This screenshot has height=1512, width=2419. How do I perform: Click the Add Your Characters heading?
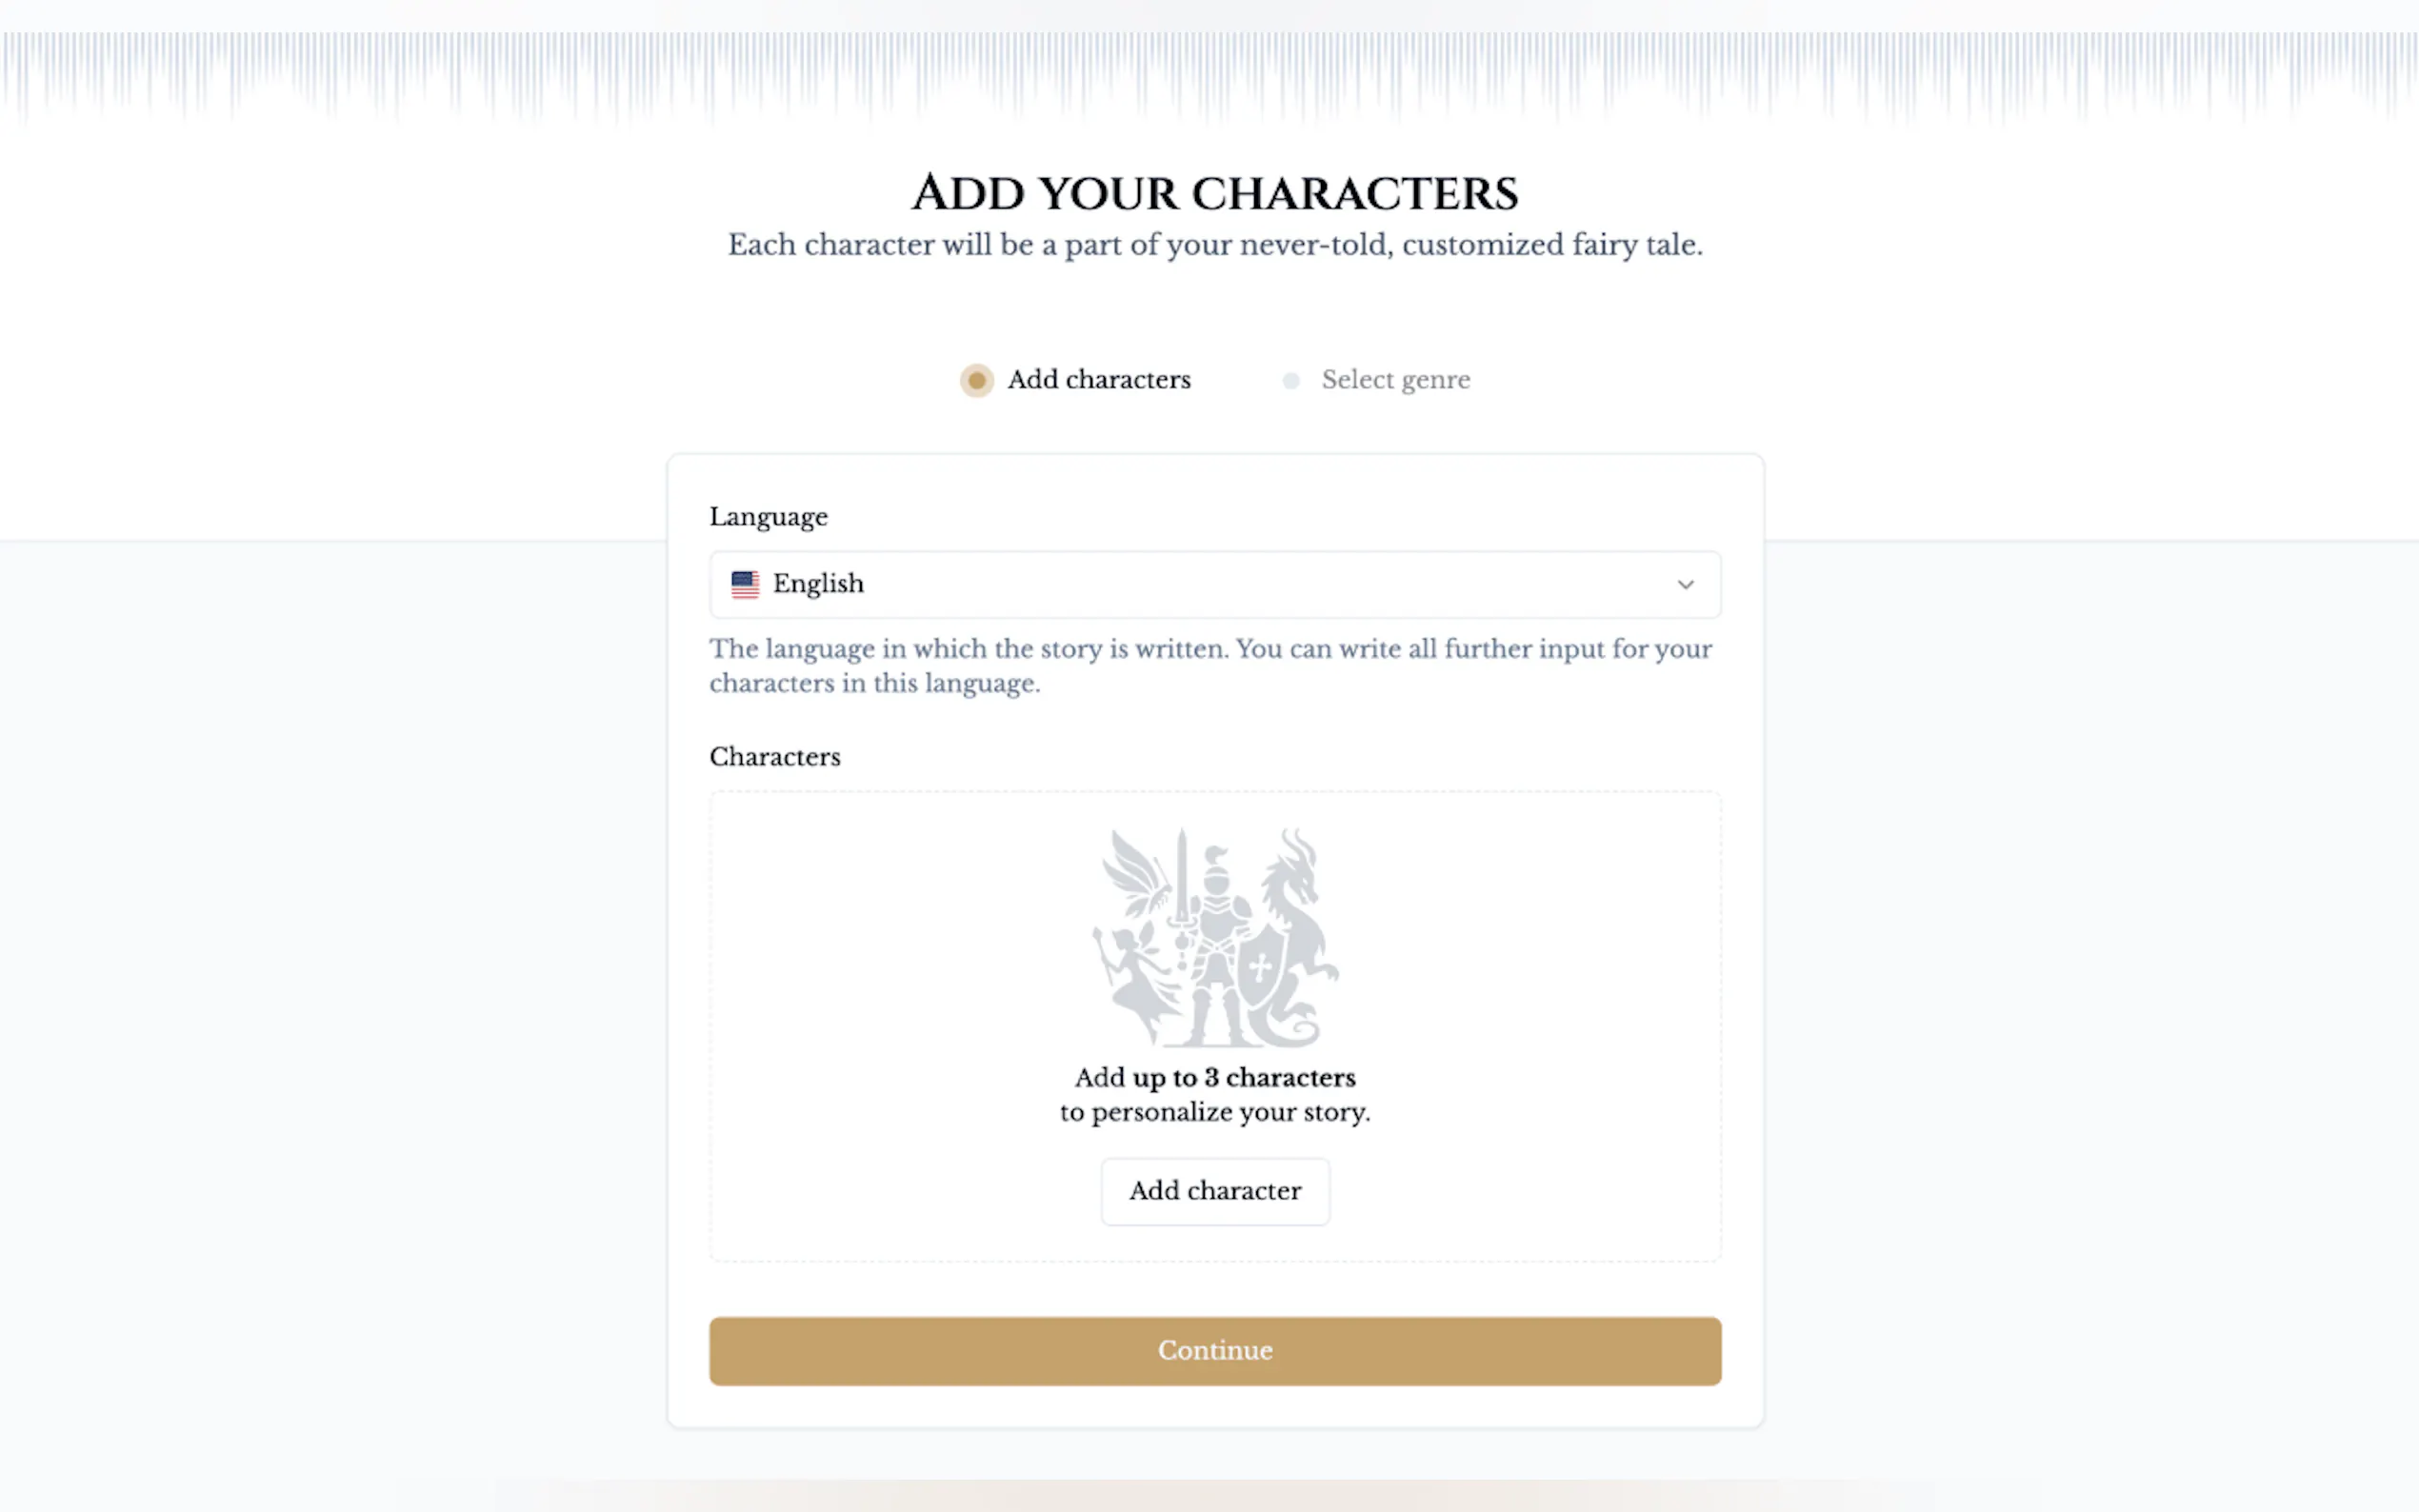pyautogui.click(x=1214, y=193)
